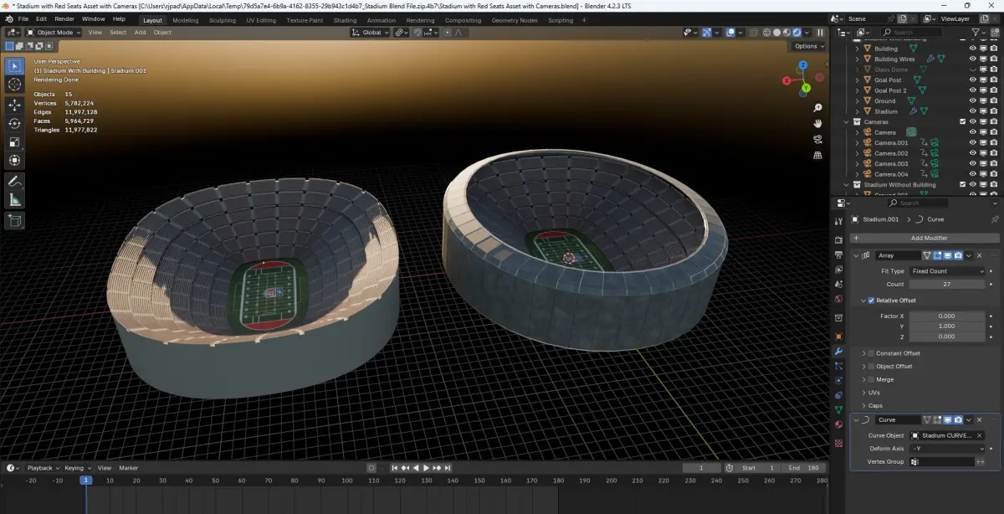Open the Particles properties tab
This screenshot has width=1004, height=514.
(838, 366)
